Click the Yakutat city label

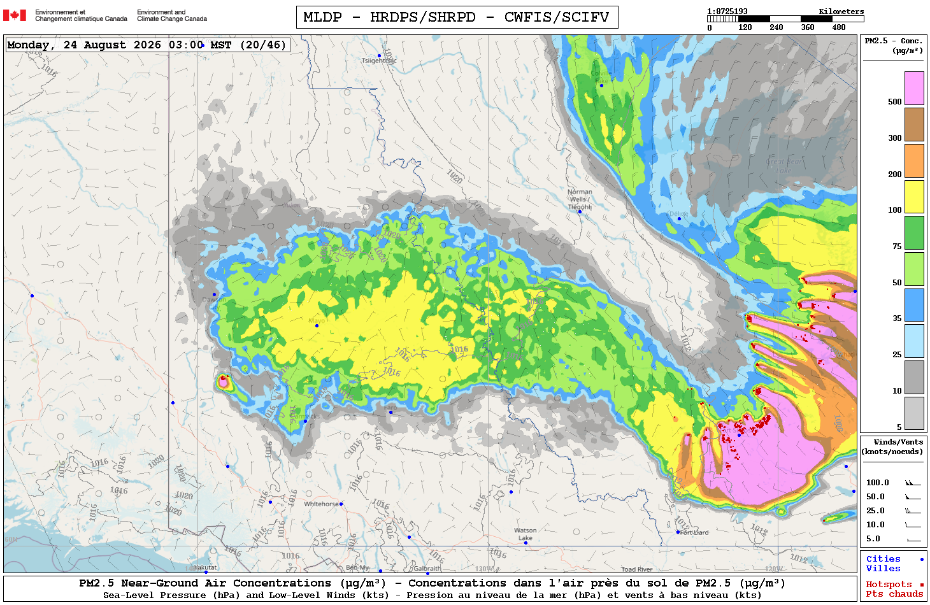click(x=205, y=567)
